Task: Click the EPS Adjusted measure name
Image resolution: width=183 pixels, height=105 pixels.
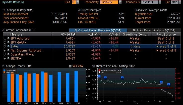Action: 20,38
